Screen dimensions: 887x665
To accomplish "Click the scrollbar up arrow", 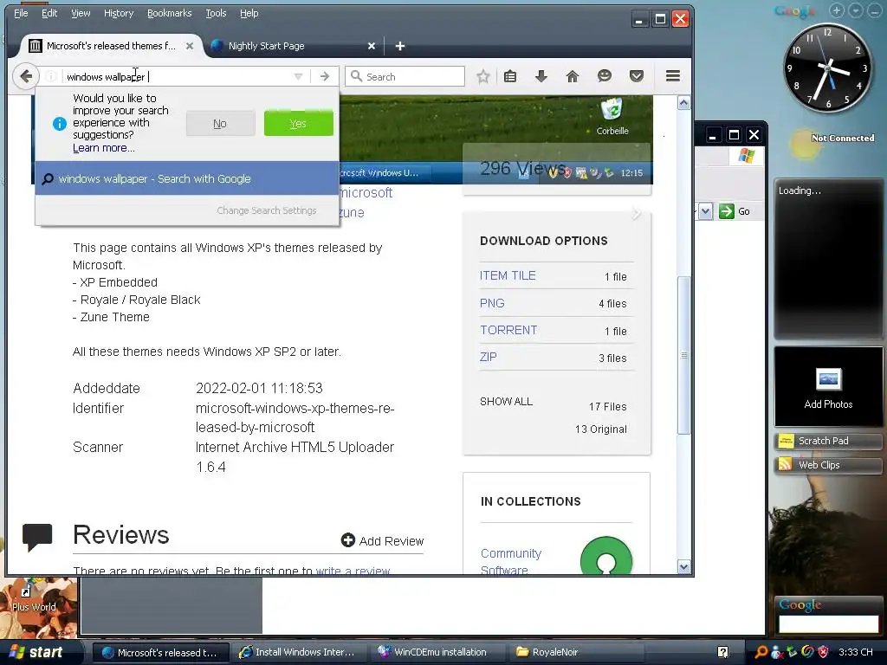I will [683, 103].
